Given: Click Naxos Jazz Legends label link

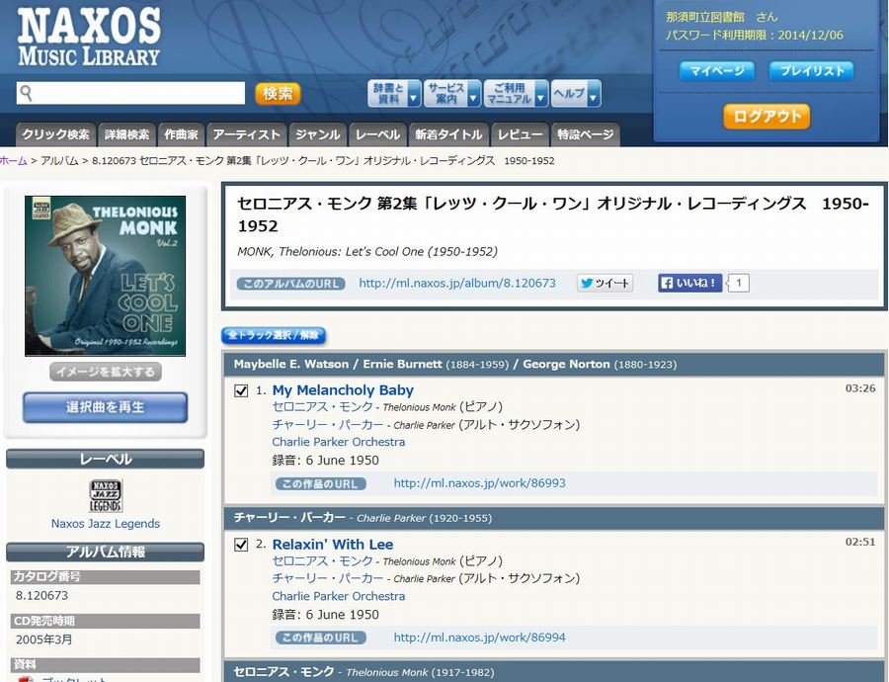Looking at the screenshot, I should pos(106,524).
